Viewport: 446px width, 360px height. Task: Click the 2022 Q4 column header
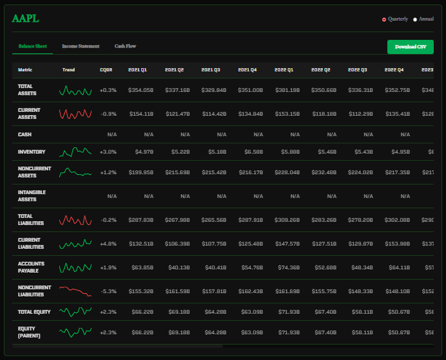[x=394, y=70]
